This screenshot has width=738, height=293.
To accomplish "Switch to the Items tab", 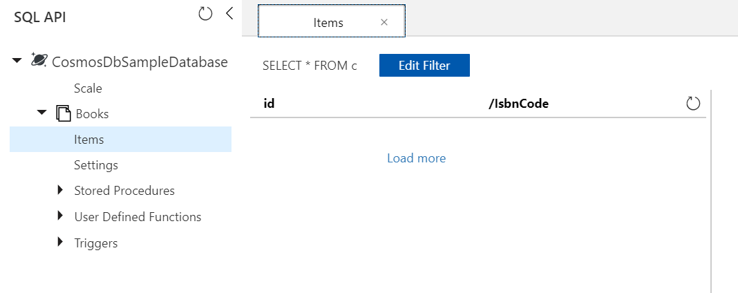I will click(328, 22).
